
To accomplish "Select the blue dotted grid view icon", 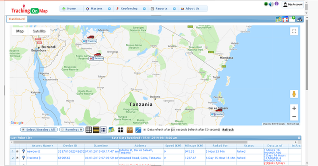I will click(x=103, y=130).
